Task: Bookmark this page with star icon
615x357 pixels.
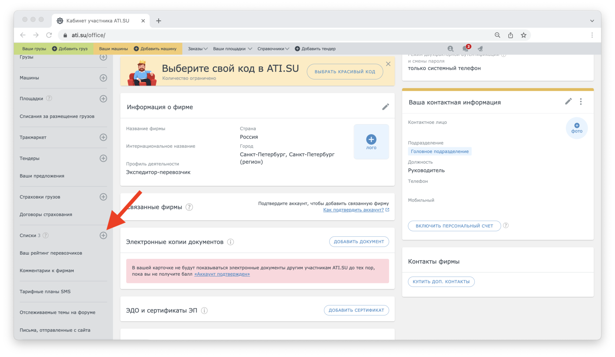Action: (x=523, y=35)
